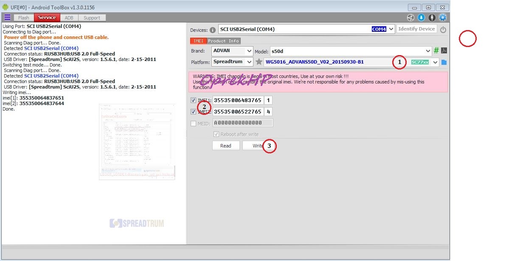This screenshot has width=506, height=261.
Task: Click the info icon next to Devices
Action: point(212,30)
